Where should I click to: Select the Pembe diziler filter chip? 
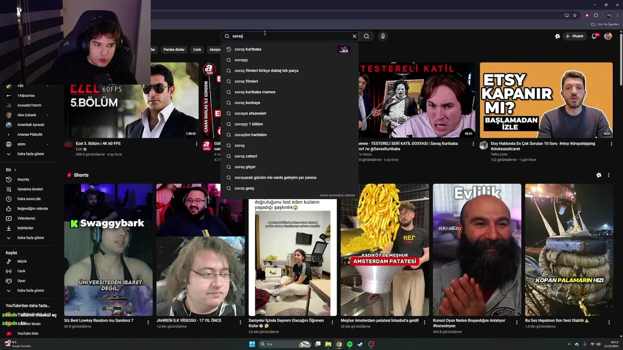point(174,50)
